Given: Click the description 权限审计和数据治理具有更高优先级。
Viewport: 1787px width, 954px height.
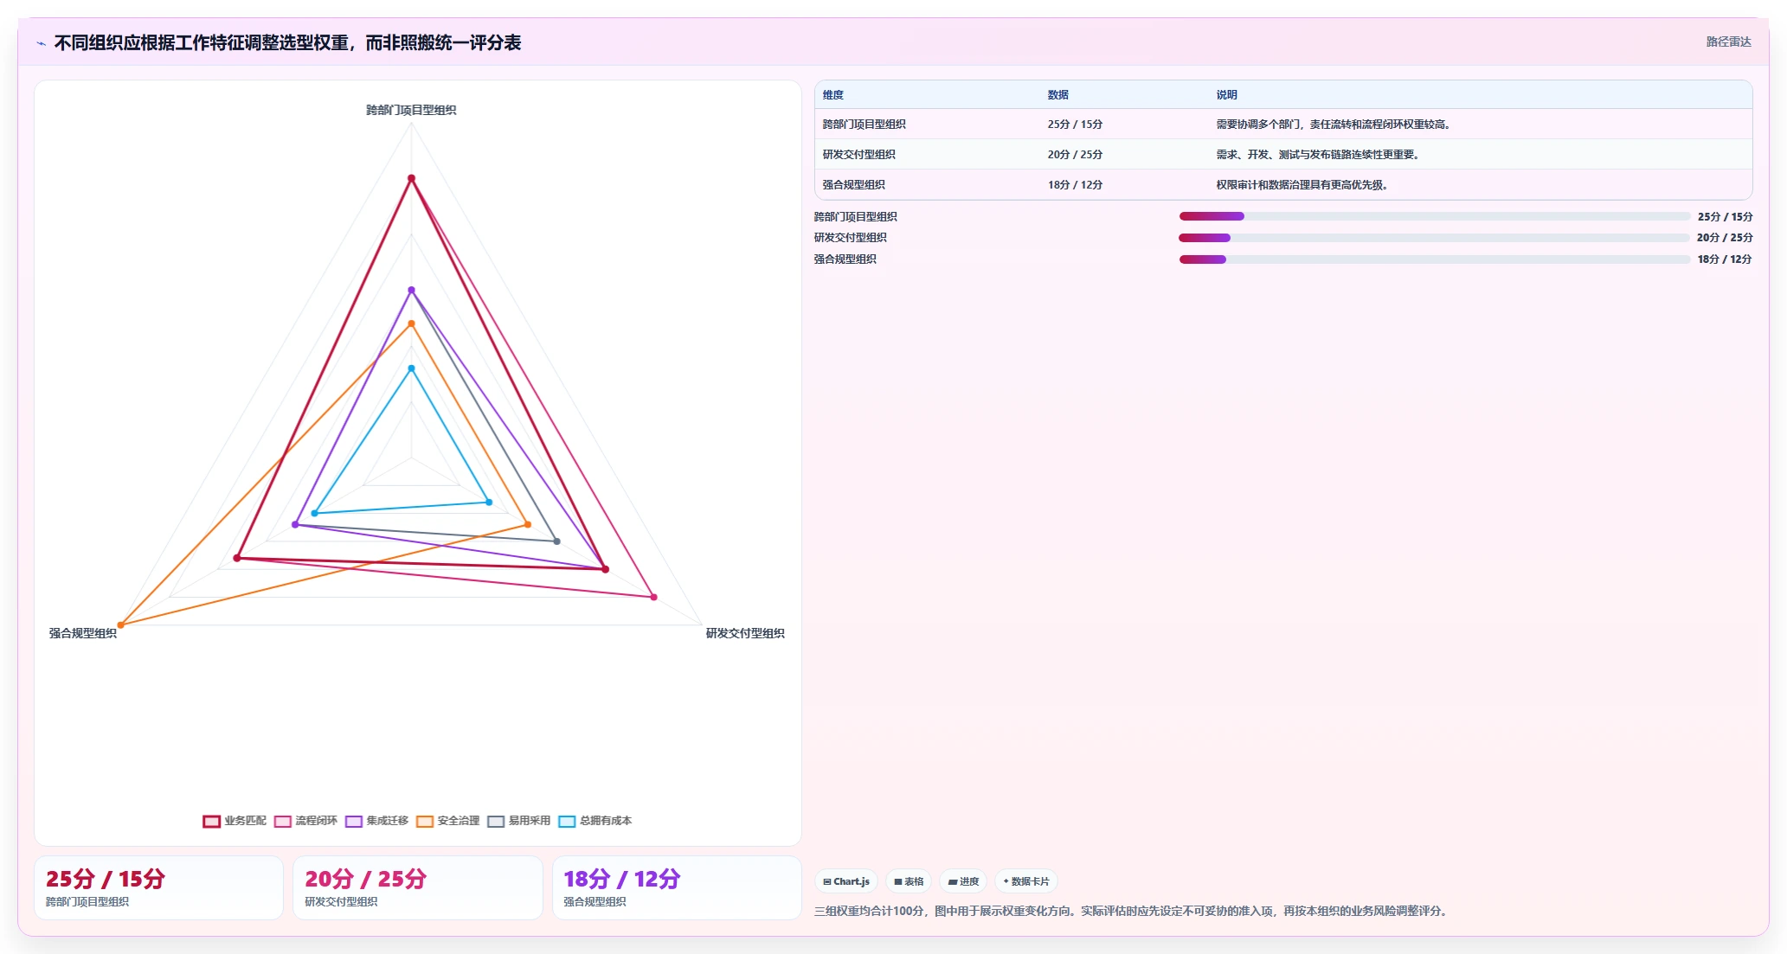Looking at the screenshot, I should (x=1303, y=185).
